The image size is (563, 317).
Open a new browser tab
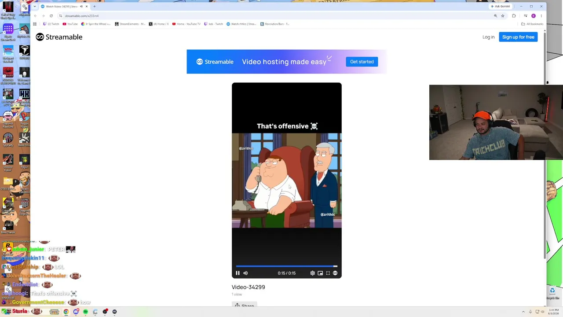tap(94, 6)
